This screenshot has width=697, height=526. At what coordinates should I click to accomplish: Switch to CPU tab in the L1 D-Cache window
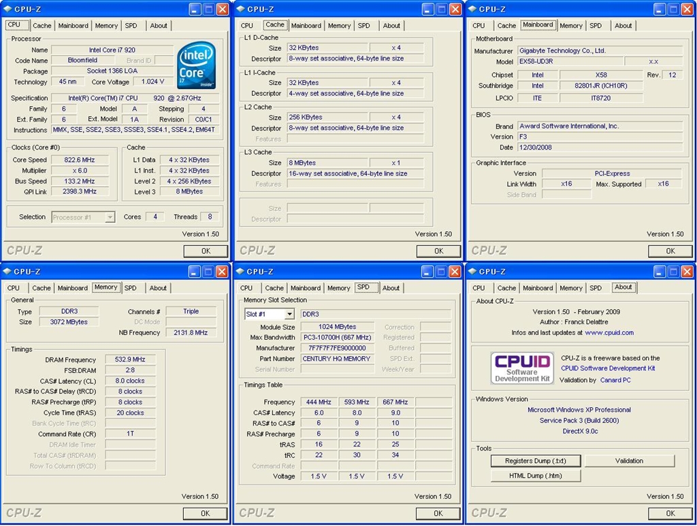pyautogui.click(x=247, y=26)
